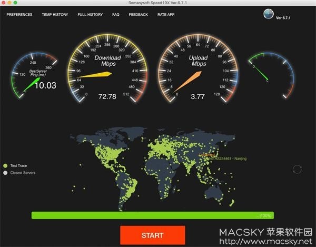
Task: Click the ping value 10.03
Action: [45, 85]
